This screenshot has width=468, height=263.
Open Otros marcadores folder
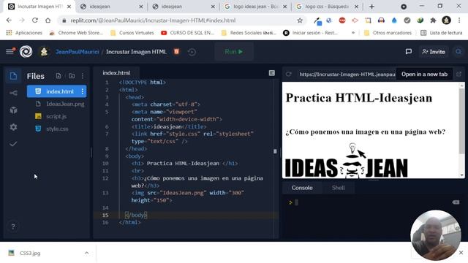click(x=388, y=33)
